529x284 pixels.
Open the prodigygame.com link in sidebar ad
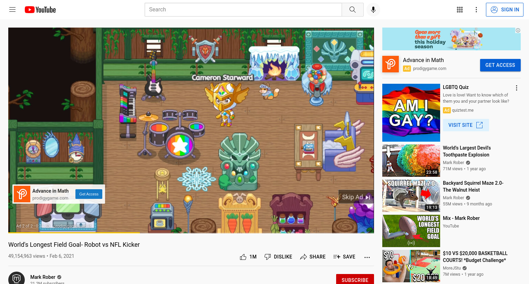click(x=429, y=69)
